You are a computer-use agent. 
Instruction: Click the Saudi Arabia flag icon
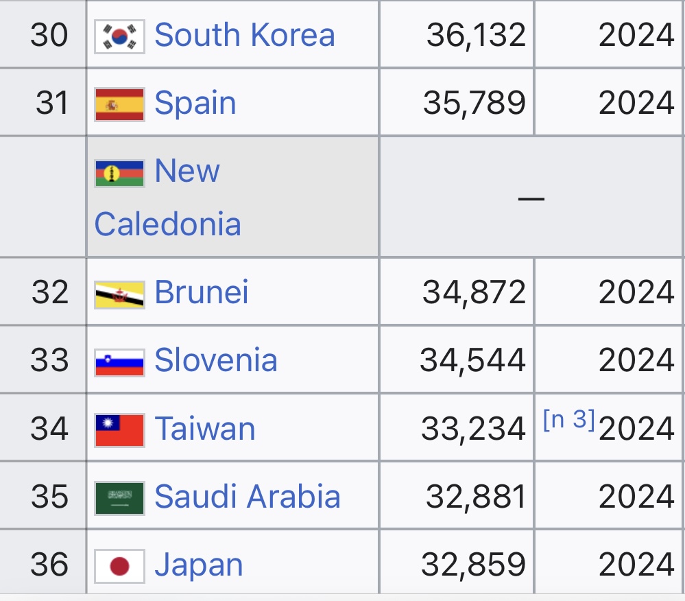coord(119,497)
